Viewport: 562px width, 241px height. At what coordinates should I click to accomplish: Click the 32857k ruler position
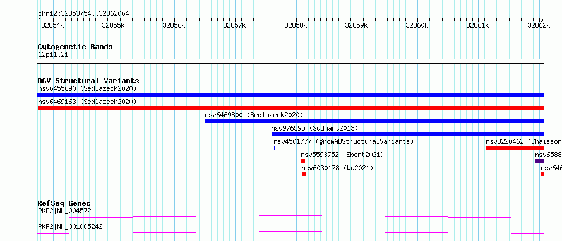tap(234, 25)
